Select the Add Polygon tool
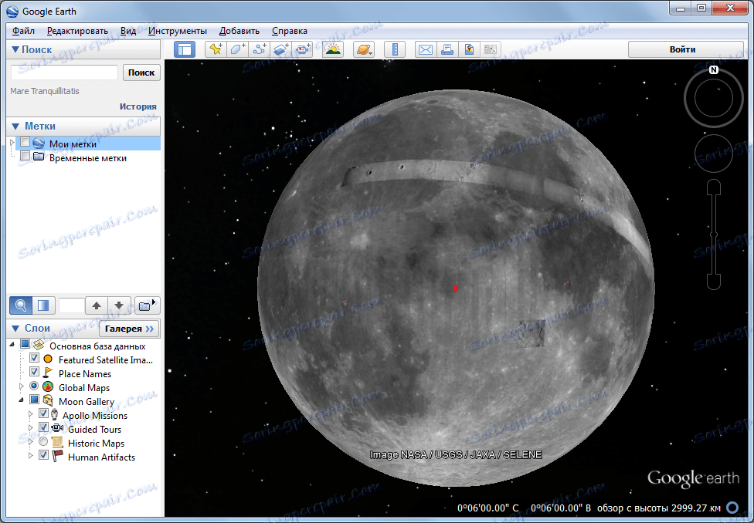The height and width of the screenshot is (523, 754). point(237,49)
